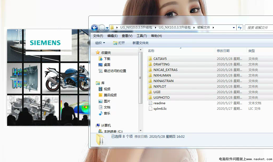Open the 编辑(E) menu
Image resolution: width=273 pixels, height=162 pixels.
[112, 36]
